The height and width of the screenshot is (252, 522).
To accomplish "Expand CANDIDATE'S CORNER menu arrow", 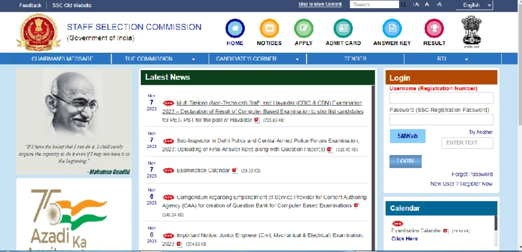I will [x=297, y=59].
